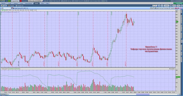This screenshot has width=183, height=96.
Task: Open the Prophet sub-tab
Action: pos(11,5)
